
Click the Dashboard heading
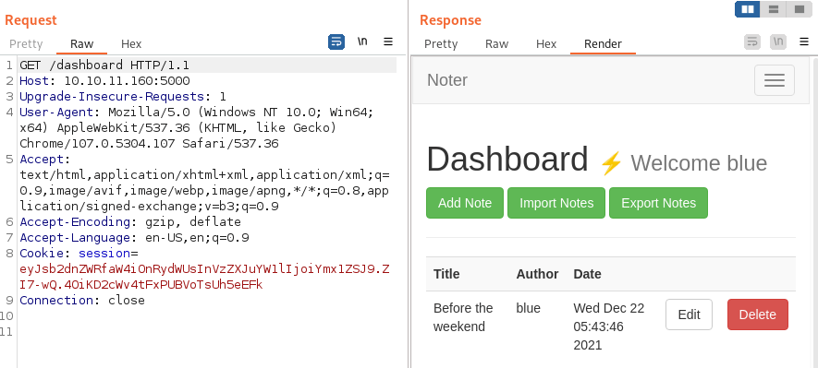(507, 159)
